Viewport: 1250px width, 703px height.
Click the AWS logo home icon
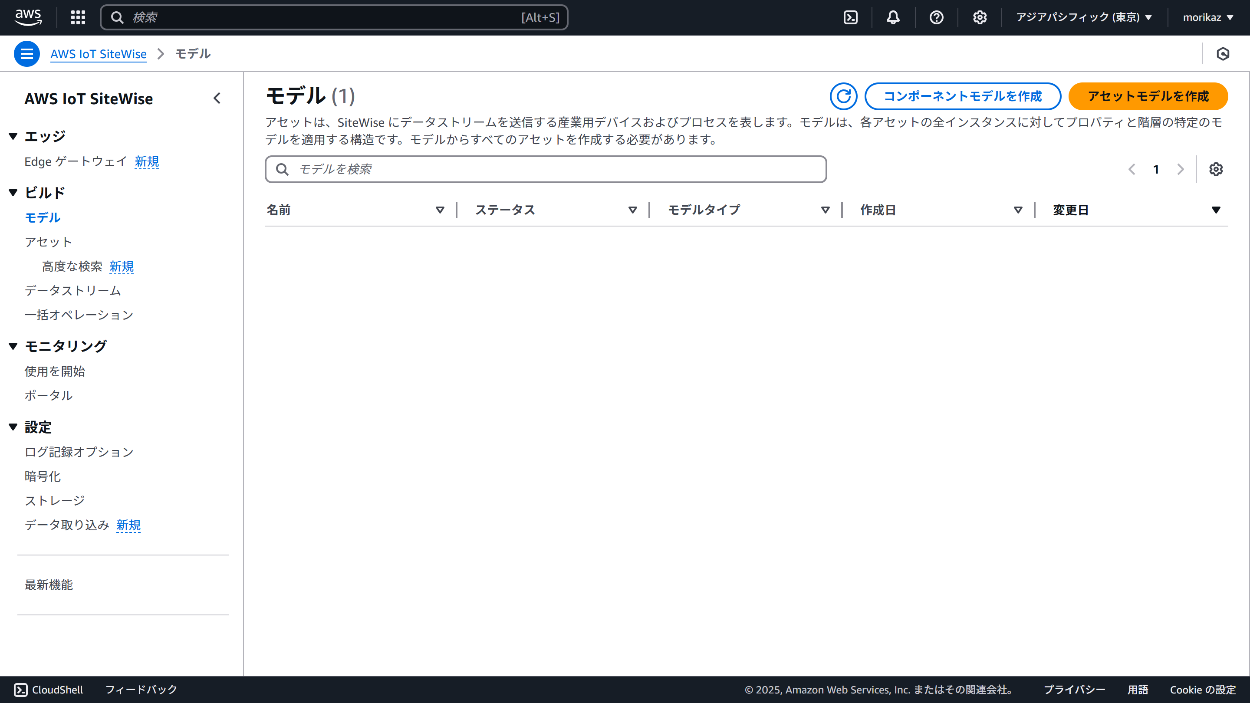28,17
